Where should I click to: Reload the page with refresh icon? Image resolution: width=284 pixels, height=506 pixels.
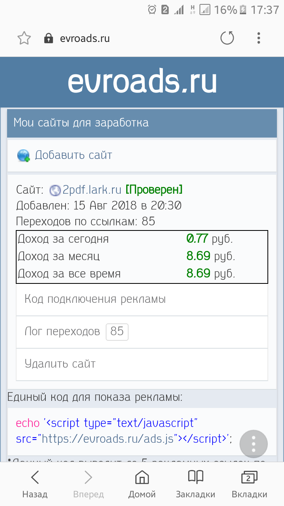coord(227,38)
